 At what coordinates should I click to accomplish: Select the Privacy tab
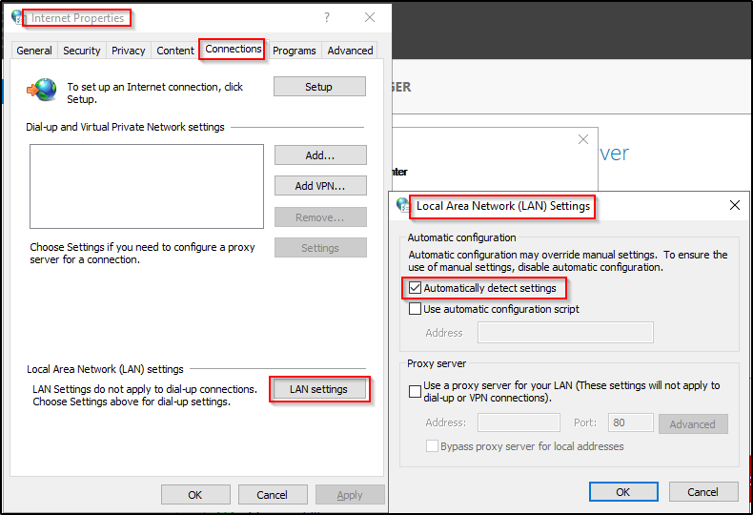click(x=128, y=51)
